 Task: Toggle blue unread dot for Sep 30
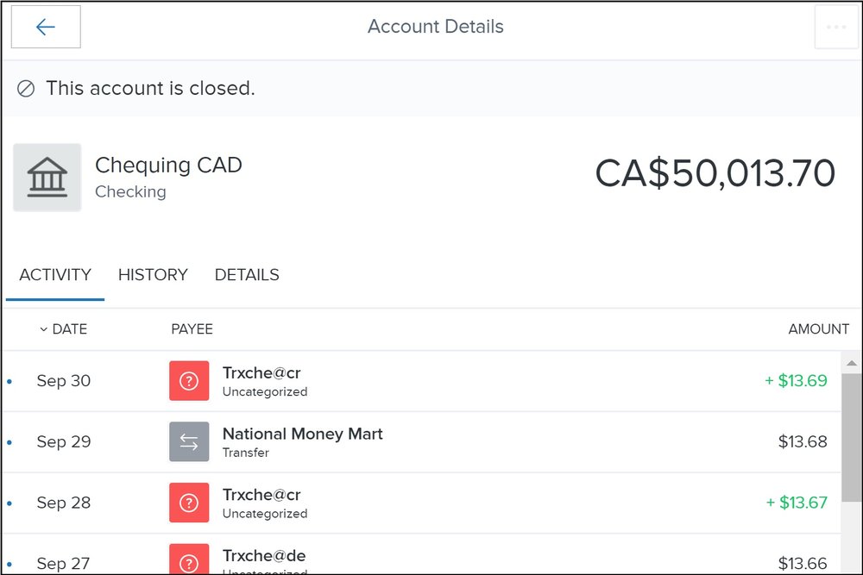coord(9,381)
